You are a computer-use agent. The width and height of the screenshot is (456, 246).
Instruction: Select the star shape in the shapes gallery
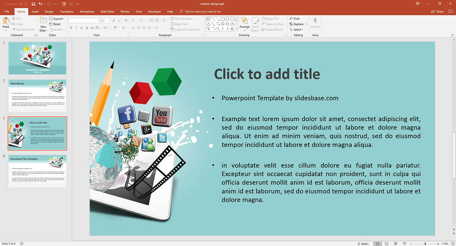tap(232, 29)
